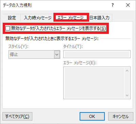
Task: Open the 日本語入力 tab
Action: point(99,18)
